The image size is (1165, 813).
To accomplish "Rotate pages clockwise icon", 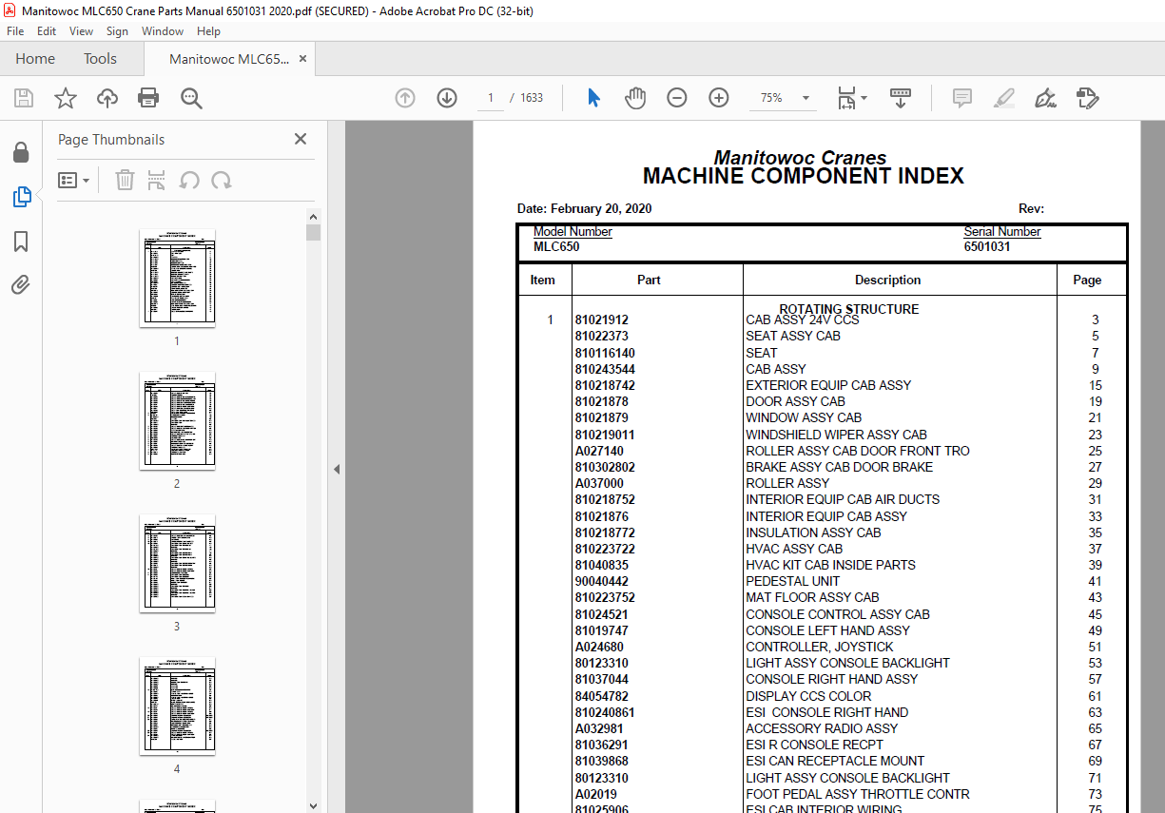I will [222, 180].
